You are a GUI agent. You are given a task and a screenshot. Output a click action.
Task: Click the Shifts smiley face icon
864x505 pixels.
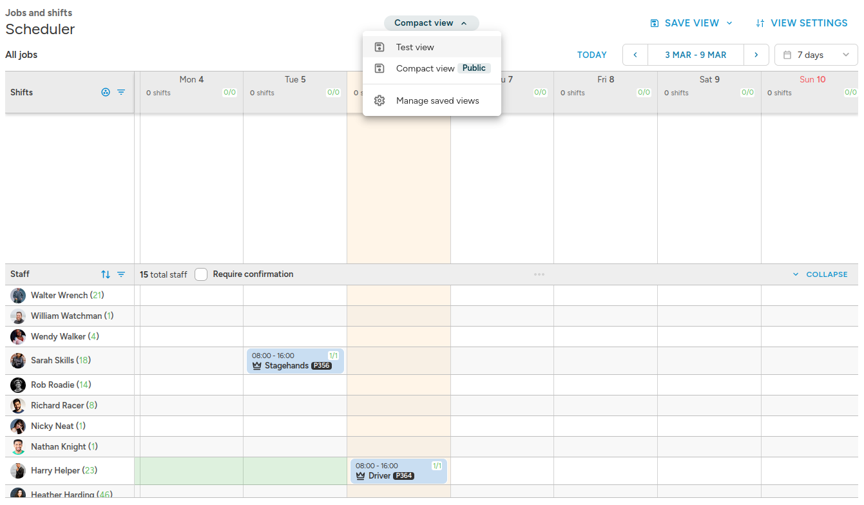point(106,92)
